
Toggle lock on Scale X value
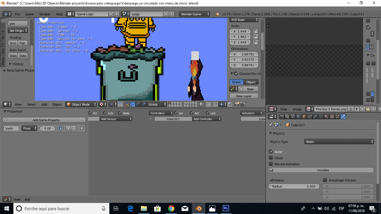click(255, 31)
